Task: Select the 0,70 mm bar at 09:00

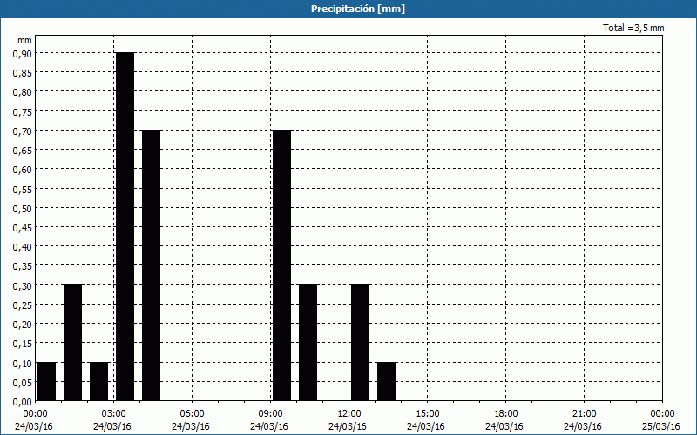Action: (281, 265)
